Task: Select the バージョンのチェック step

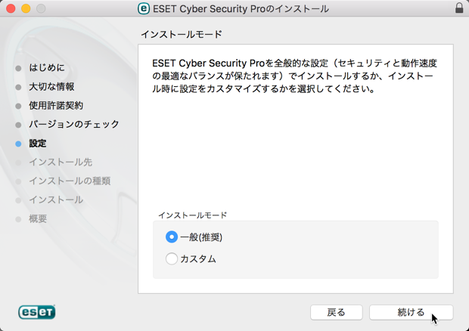Action: tap(74, 124)
